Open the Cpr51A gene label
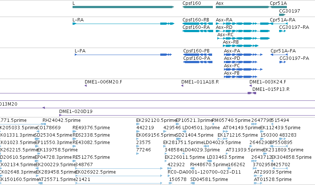The height and width of the screenshot is (185, 315). (278, 3)
